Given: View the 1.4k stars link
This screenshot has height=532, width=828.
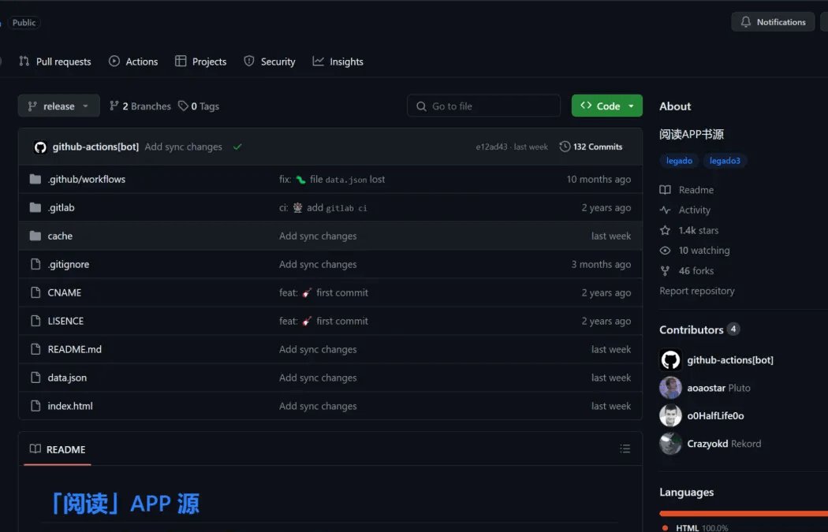Looking at the screenshot, I should [x=689, y=231].
